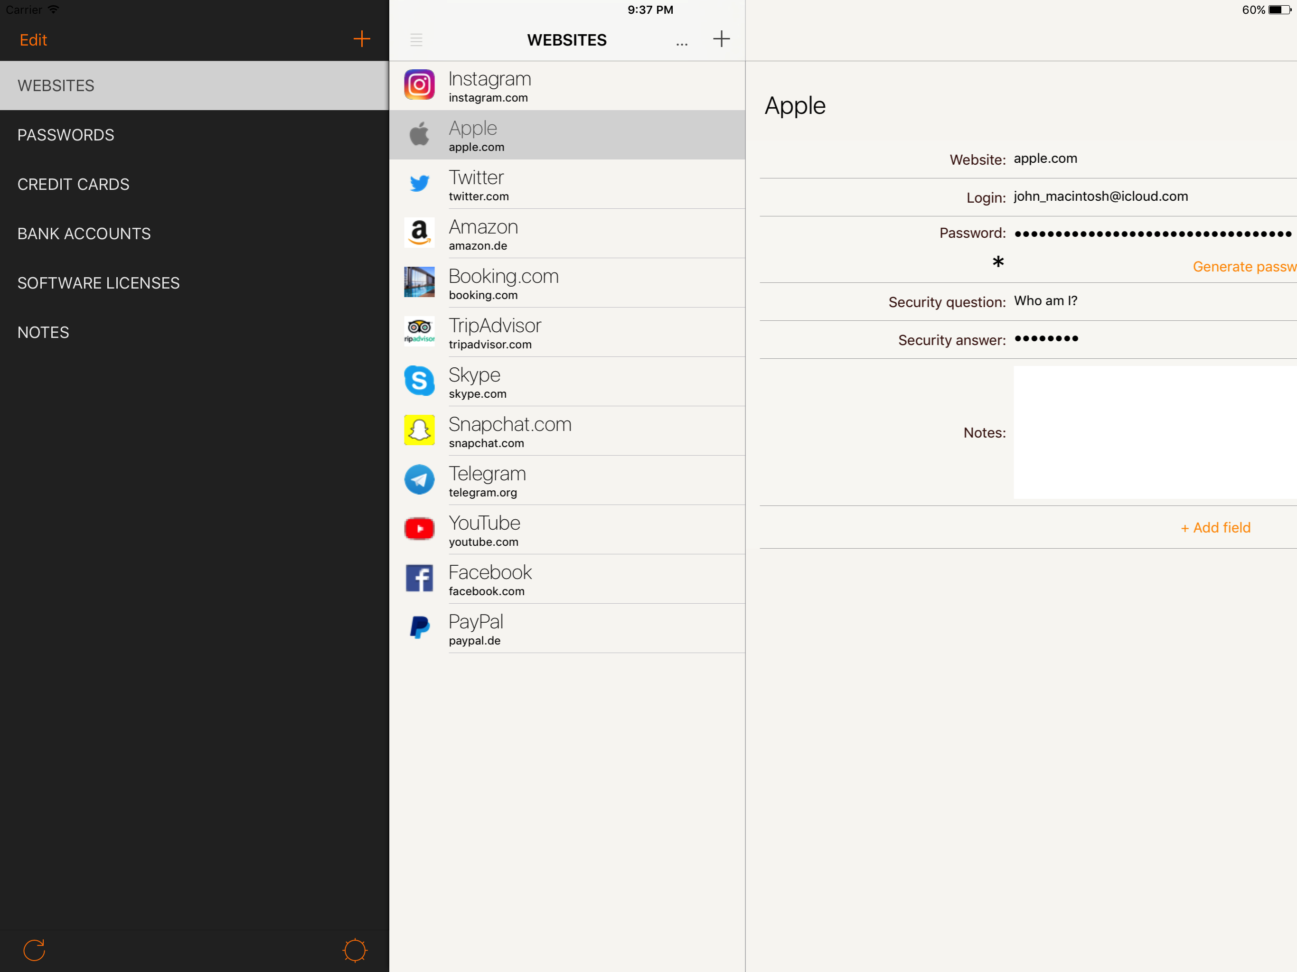
Task: Open CREDIT CARDS category
Action: 195,184
